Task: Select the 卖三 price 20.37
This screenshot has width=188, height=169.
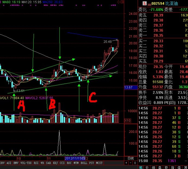Action: pos(158,25)
